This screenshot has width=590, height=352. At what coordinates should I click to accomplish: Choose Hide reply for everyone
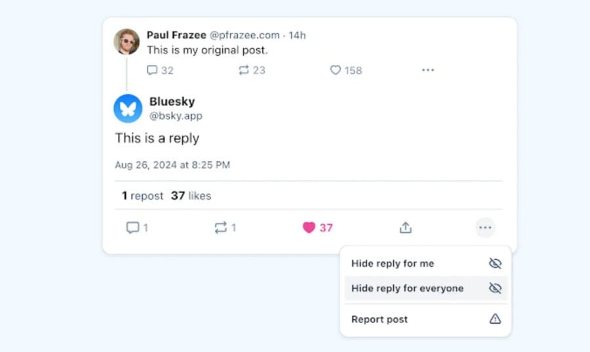click(x=426, y=288)
